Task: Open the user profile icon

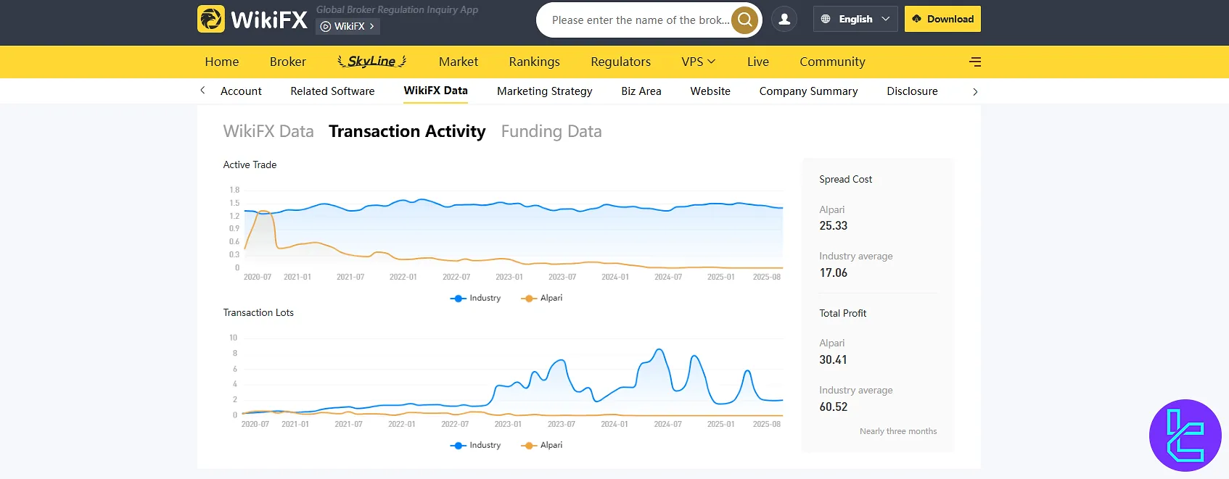Action: click(x=784, y=20)
